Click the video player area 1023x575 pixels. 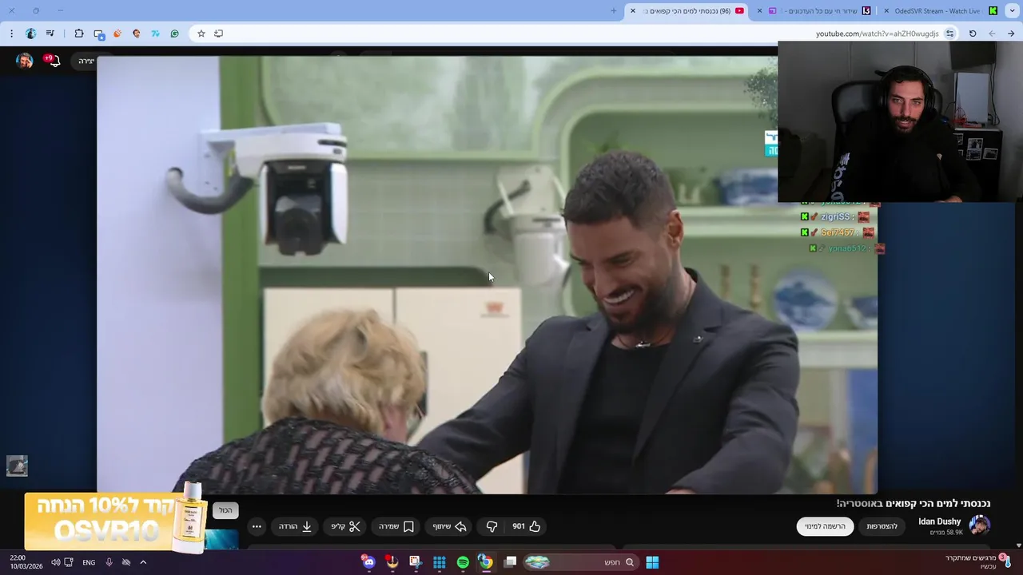click(488, 275)
